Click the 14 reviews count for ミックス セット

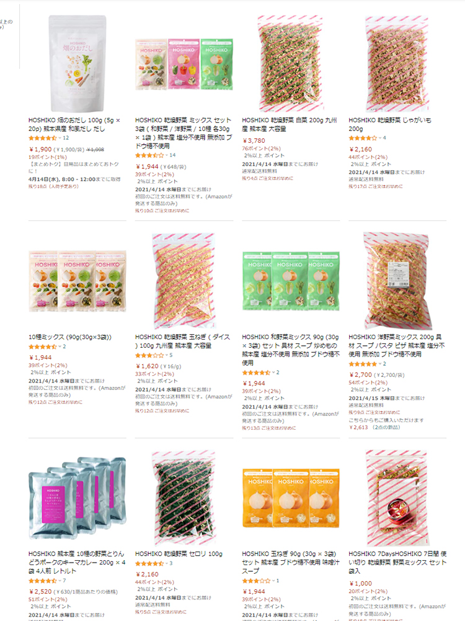click(172, 155)
